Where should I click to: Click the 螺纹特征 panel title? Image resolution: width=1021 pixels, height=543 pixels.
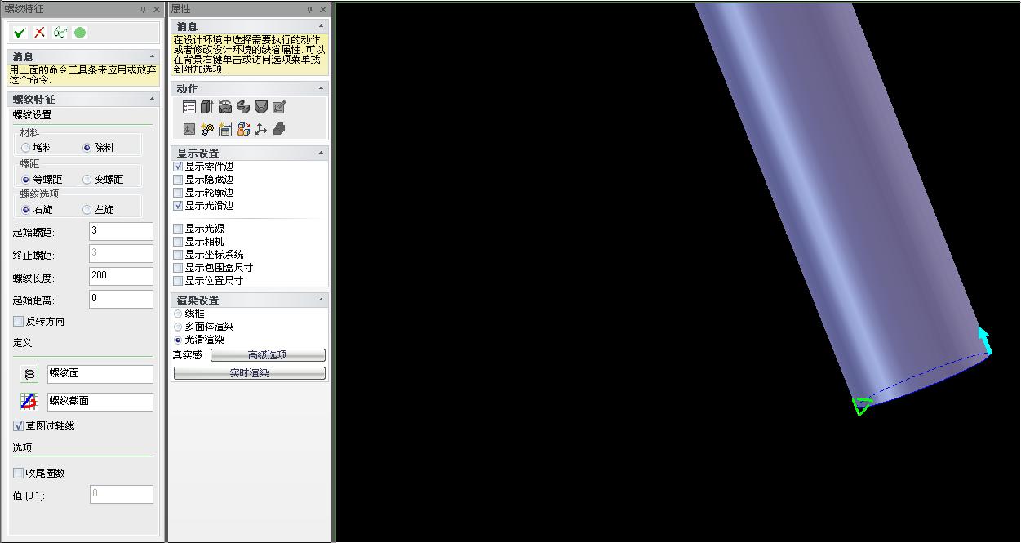[x=24, y=9]
